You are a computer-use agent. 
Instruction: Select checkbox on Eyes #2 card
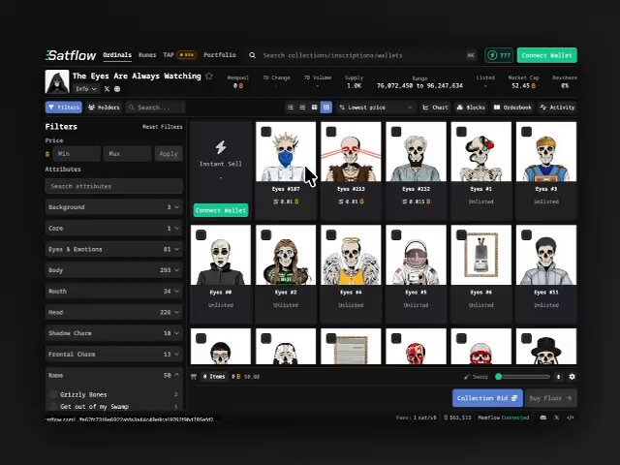(x=266, y=235)
